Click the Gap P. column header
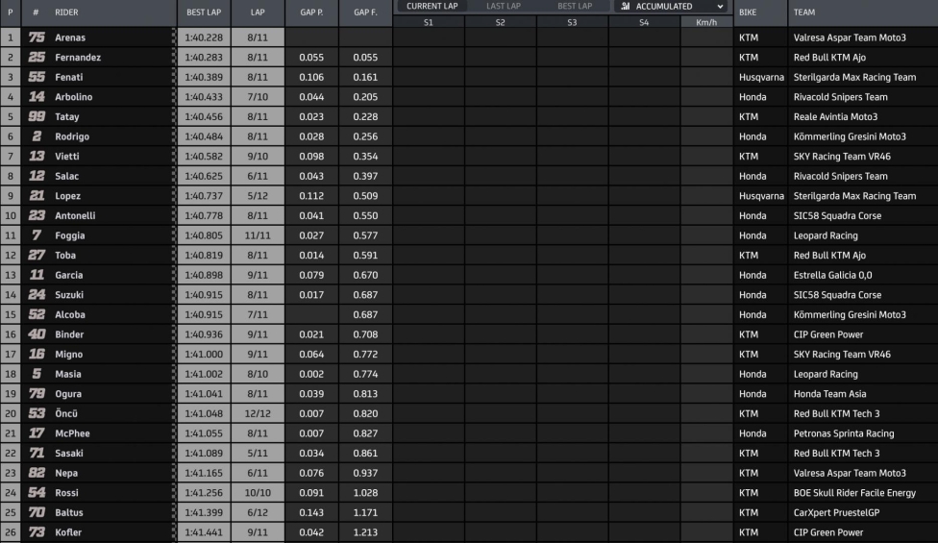 point(311,12)
